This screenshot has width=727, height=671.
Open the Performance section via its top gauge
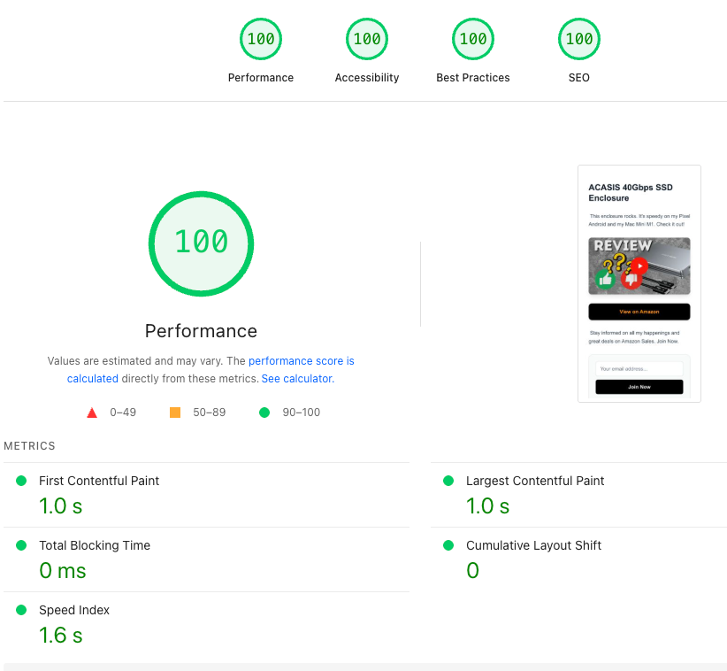(260, 39)
